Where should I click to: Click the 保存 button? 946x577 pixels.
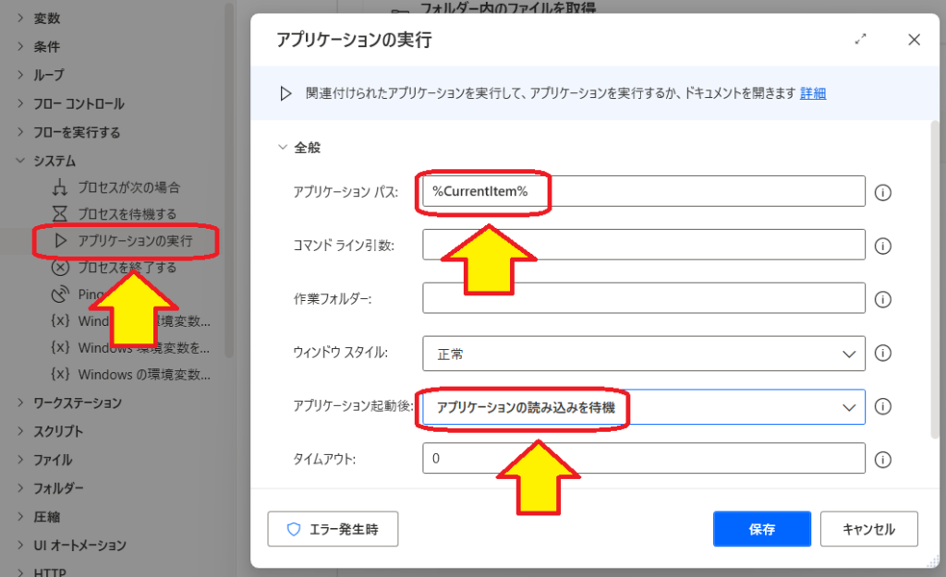tap(761, 529)
